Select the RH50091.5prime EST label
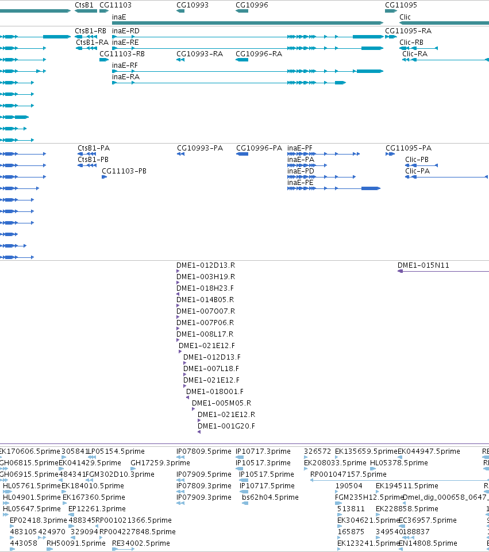 [x=76, y=543]
